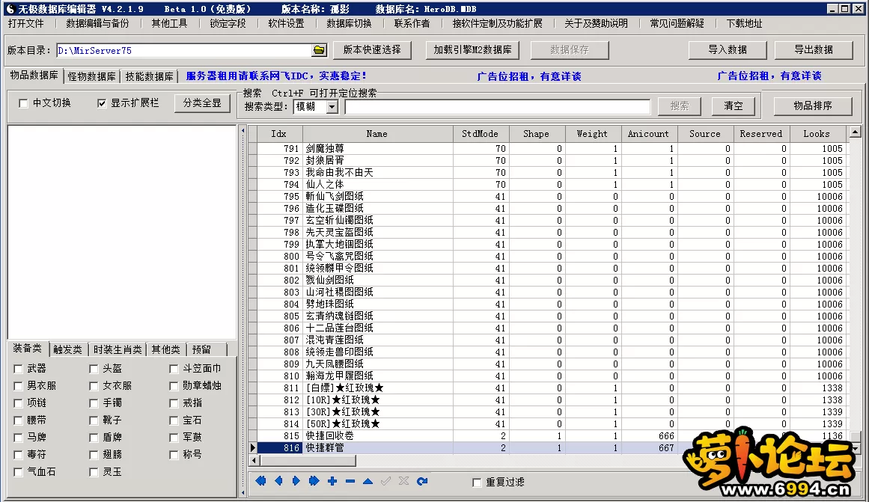This screenshot has height=502, width=869.
Task: Check the 头盔 filter box
Action: pyautogui.click(x=94, y=369)
